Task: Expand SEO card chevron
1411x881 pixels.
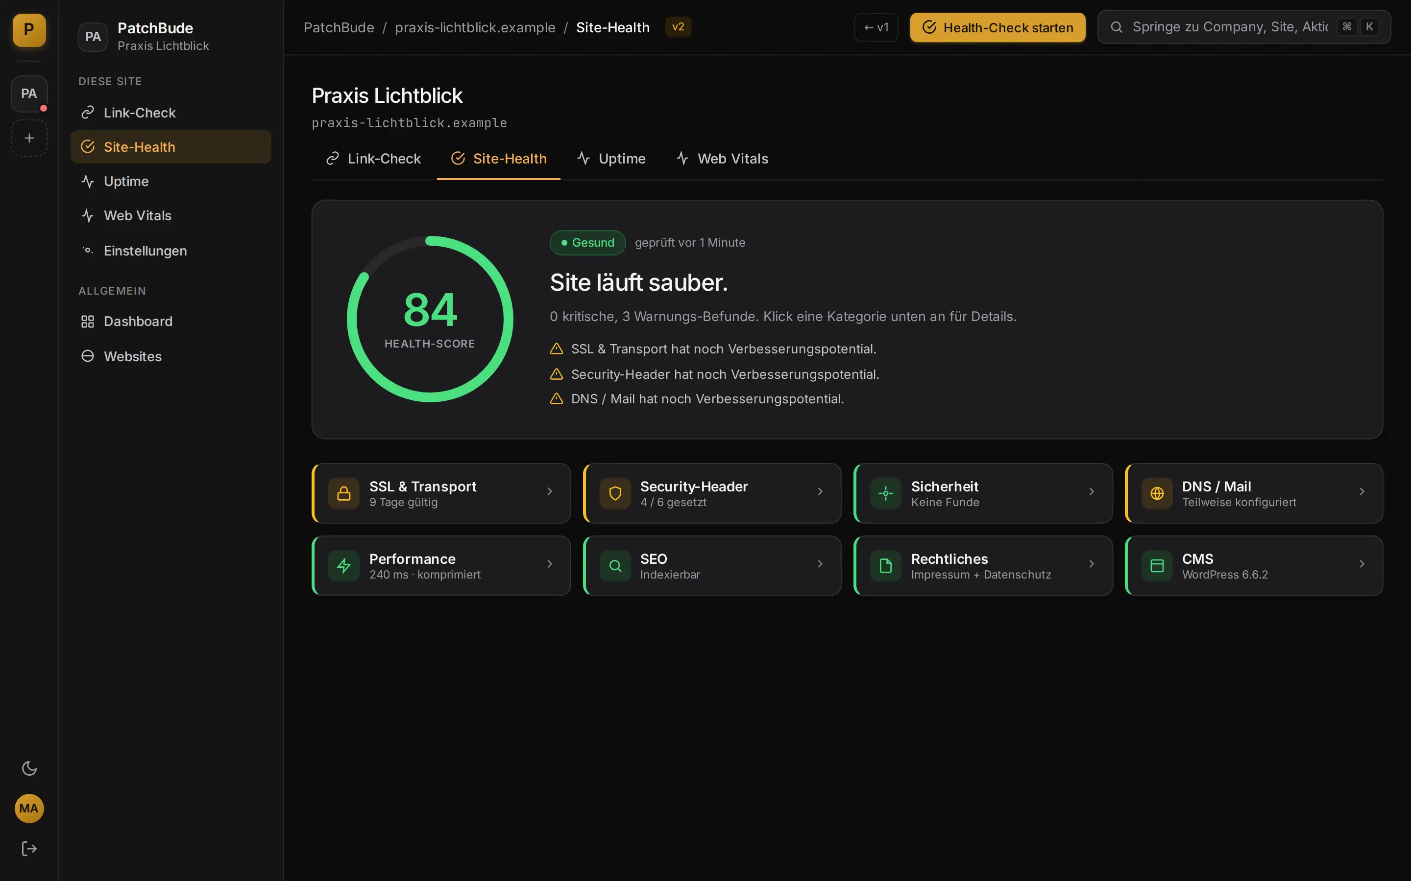Action: (820, 564)
